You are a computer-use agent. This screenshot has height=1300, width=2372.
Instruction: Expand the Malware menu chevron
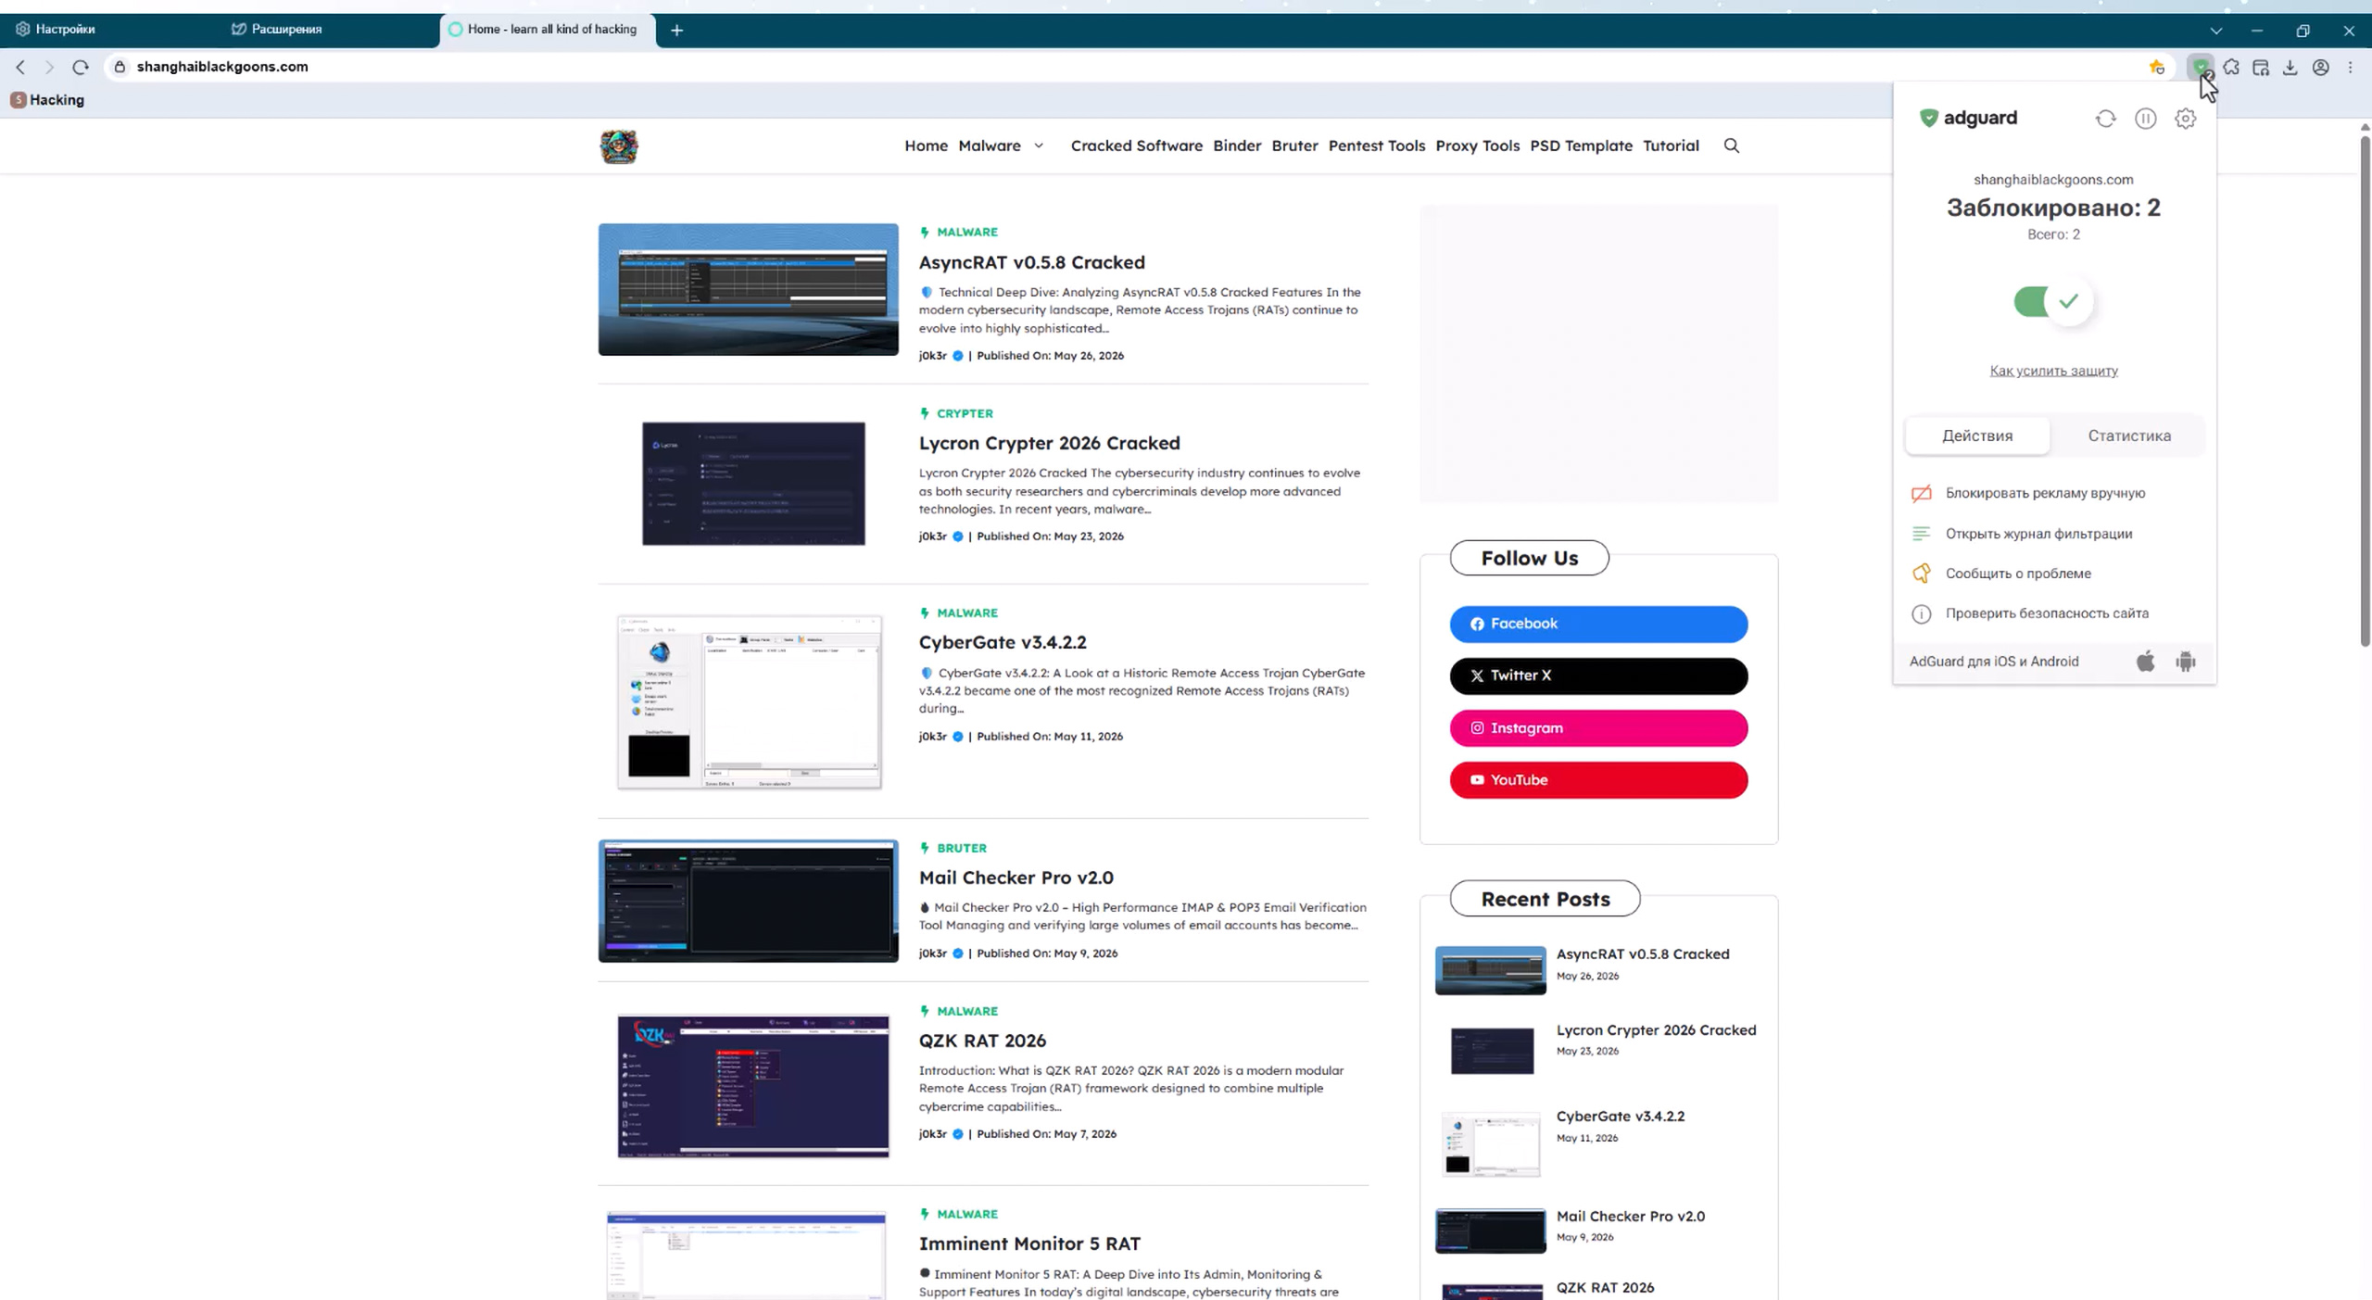click(x=1039, y=145)
